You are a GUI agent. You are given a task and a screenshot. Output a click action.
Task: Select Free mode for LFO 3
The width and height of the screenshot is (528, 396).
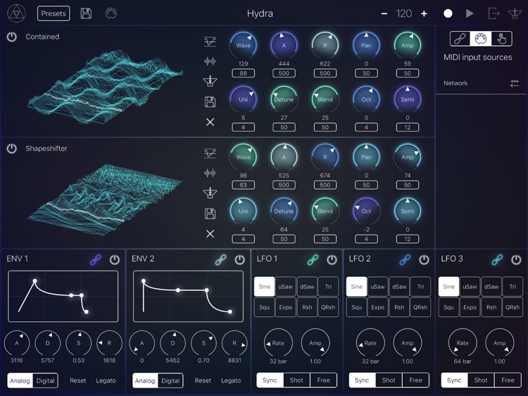click(508, 380)
